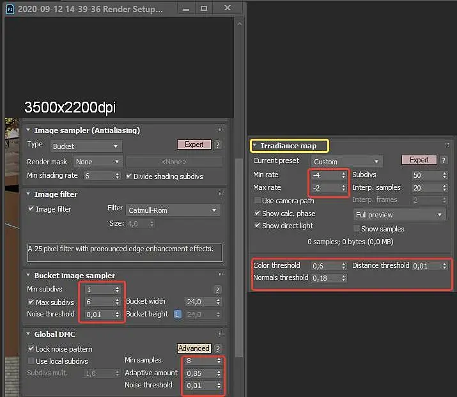Viewport: 457px width, 397px height.
Task: Click the Min rate spinner arrows
Action: (344, 175)
